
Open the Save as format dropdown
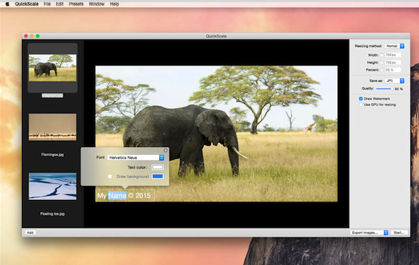[x=395, y=81]
